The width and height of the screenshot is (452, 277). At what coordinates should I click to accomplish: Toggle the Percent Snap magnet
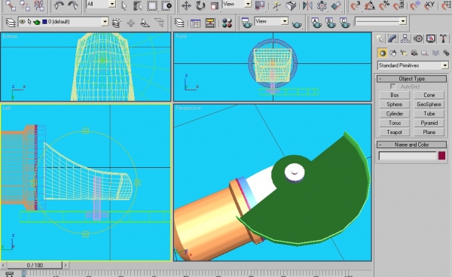click(384, 5)
